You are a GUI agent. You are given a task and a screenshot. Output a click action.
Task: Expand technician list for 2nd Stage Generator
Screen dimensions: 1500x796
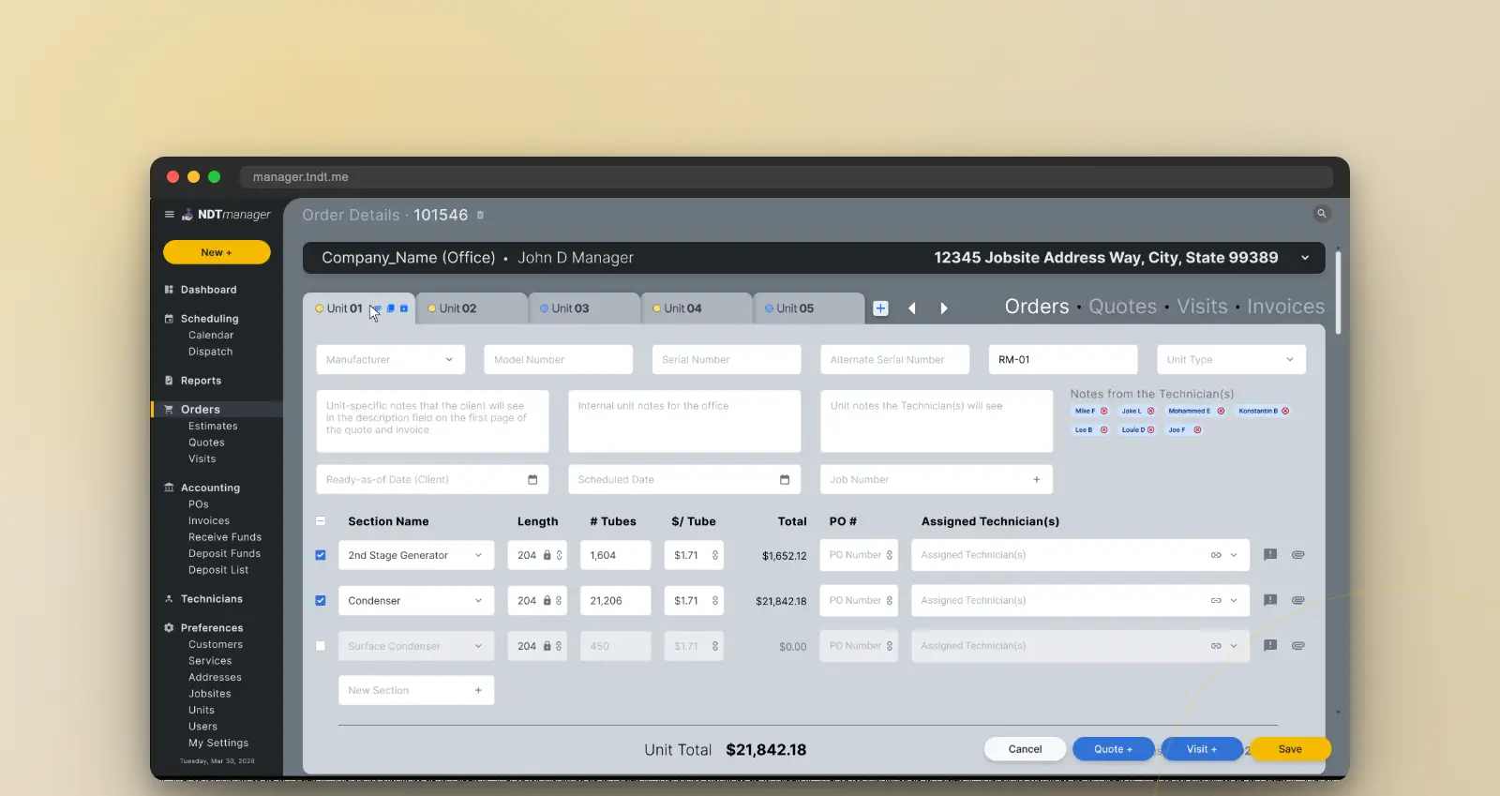click(1234, 555)
